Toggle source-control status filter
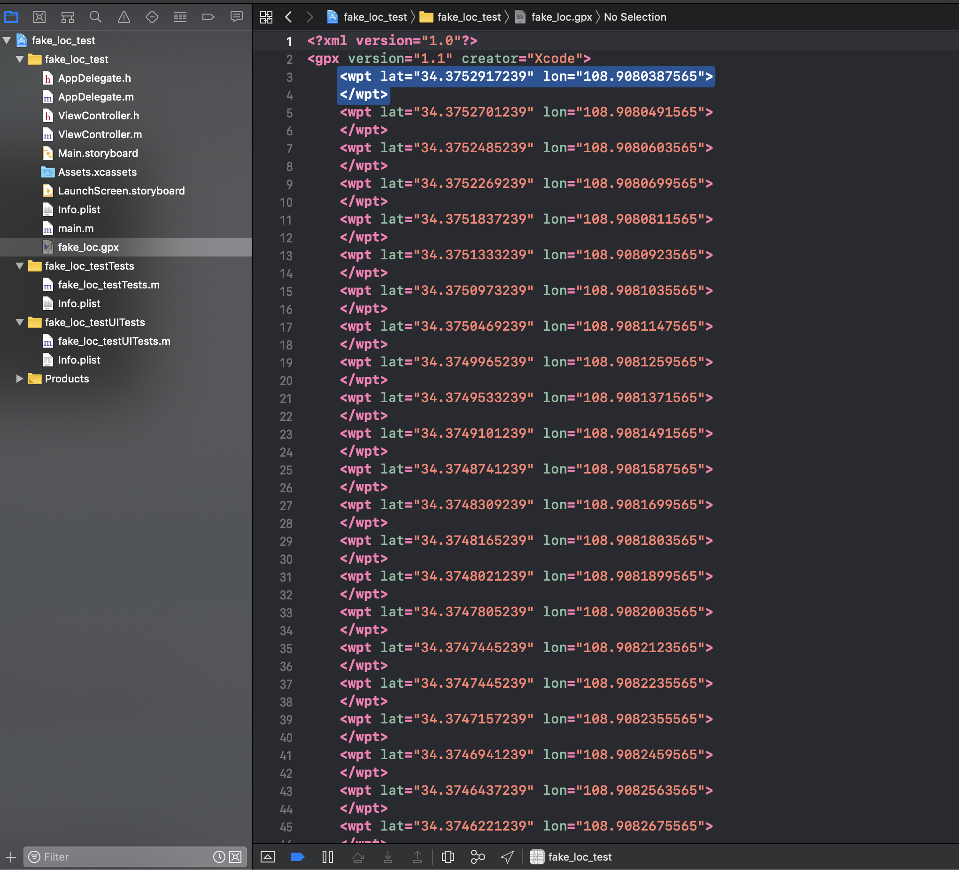The width and height of the screenshot is (959, 870). point(235,857)
